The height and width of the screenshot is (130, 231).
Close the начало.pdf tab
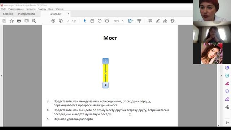[69, 14]
